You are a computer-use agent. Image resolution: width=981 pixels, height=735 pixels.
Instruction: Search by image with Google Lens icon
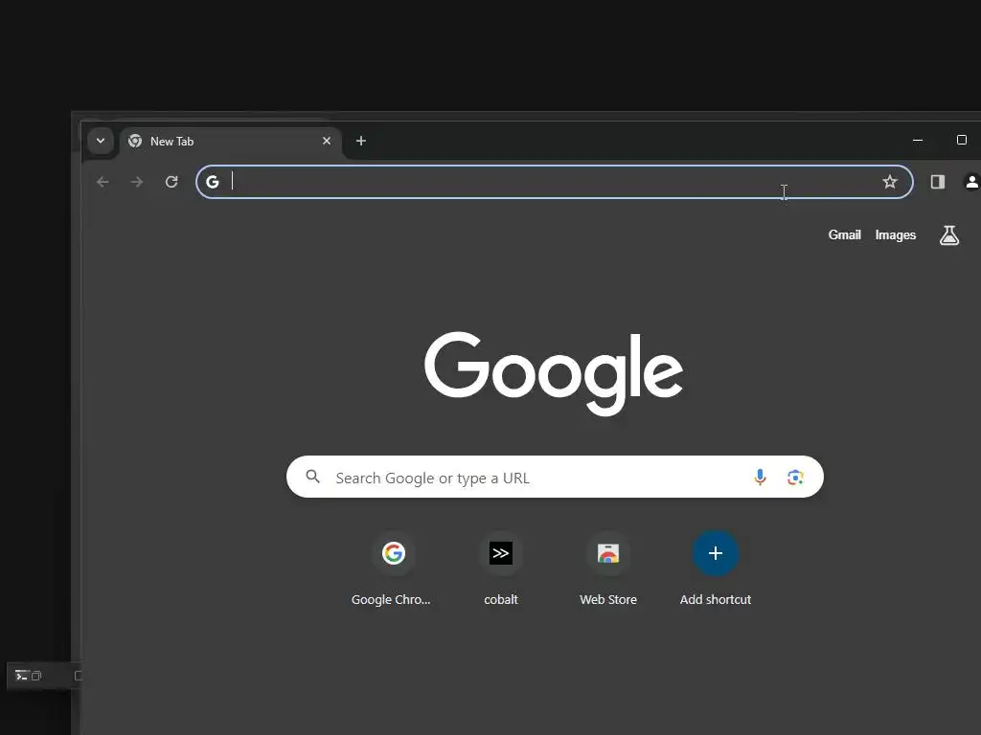pyautogui.click(x=795, y=478)
